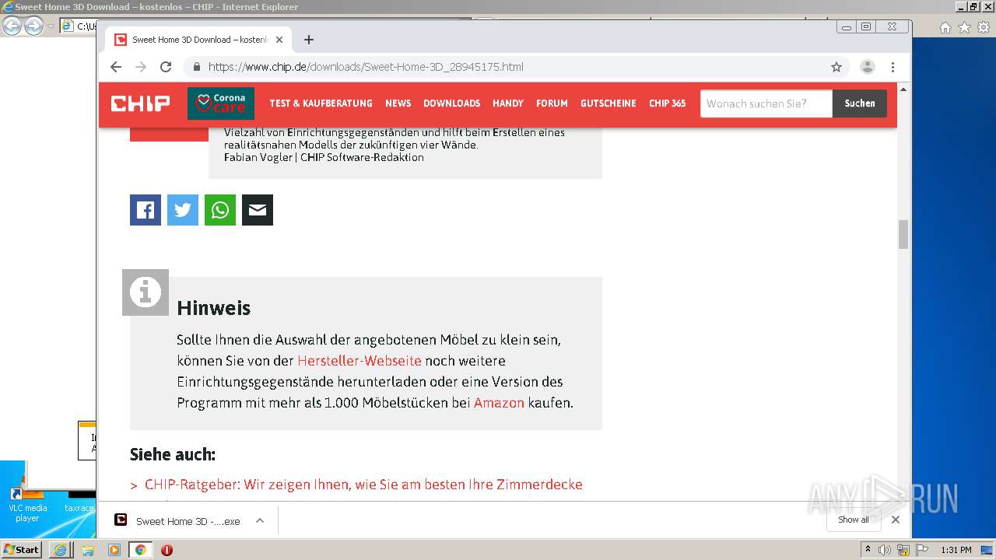This screenshot has height=560, width=996.
Task: Open the Action Center flag tray icon
Action: click(921, 550)
